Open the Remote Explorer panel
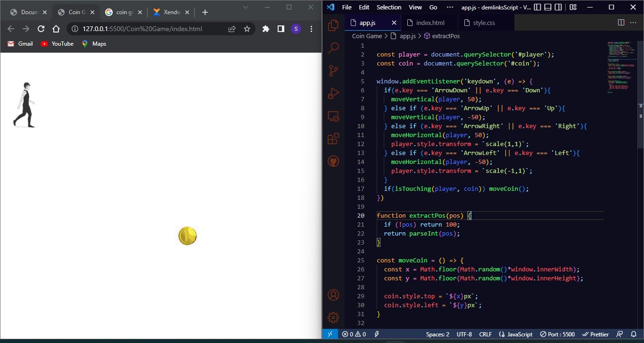Viewport: 644px width, 343px height. [x=333, y=116]
